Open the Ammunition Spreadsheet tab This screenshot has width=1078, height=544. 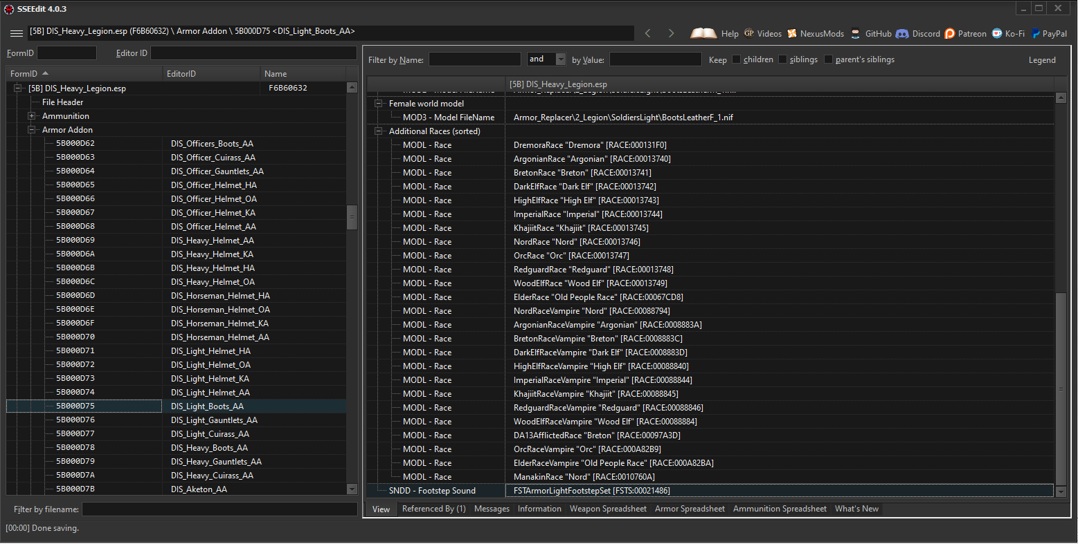click(780, 509)
